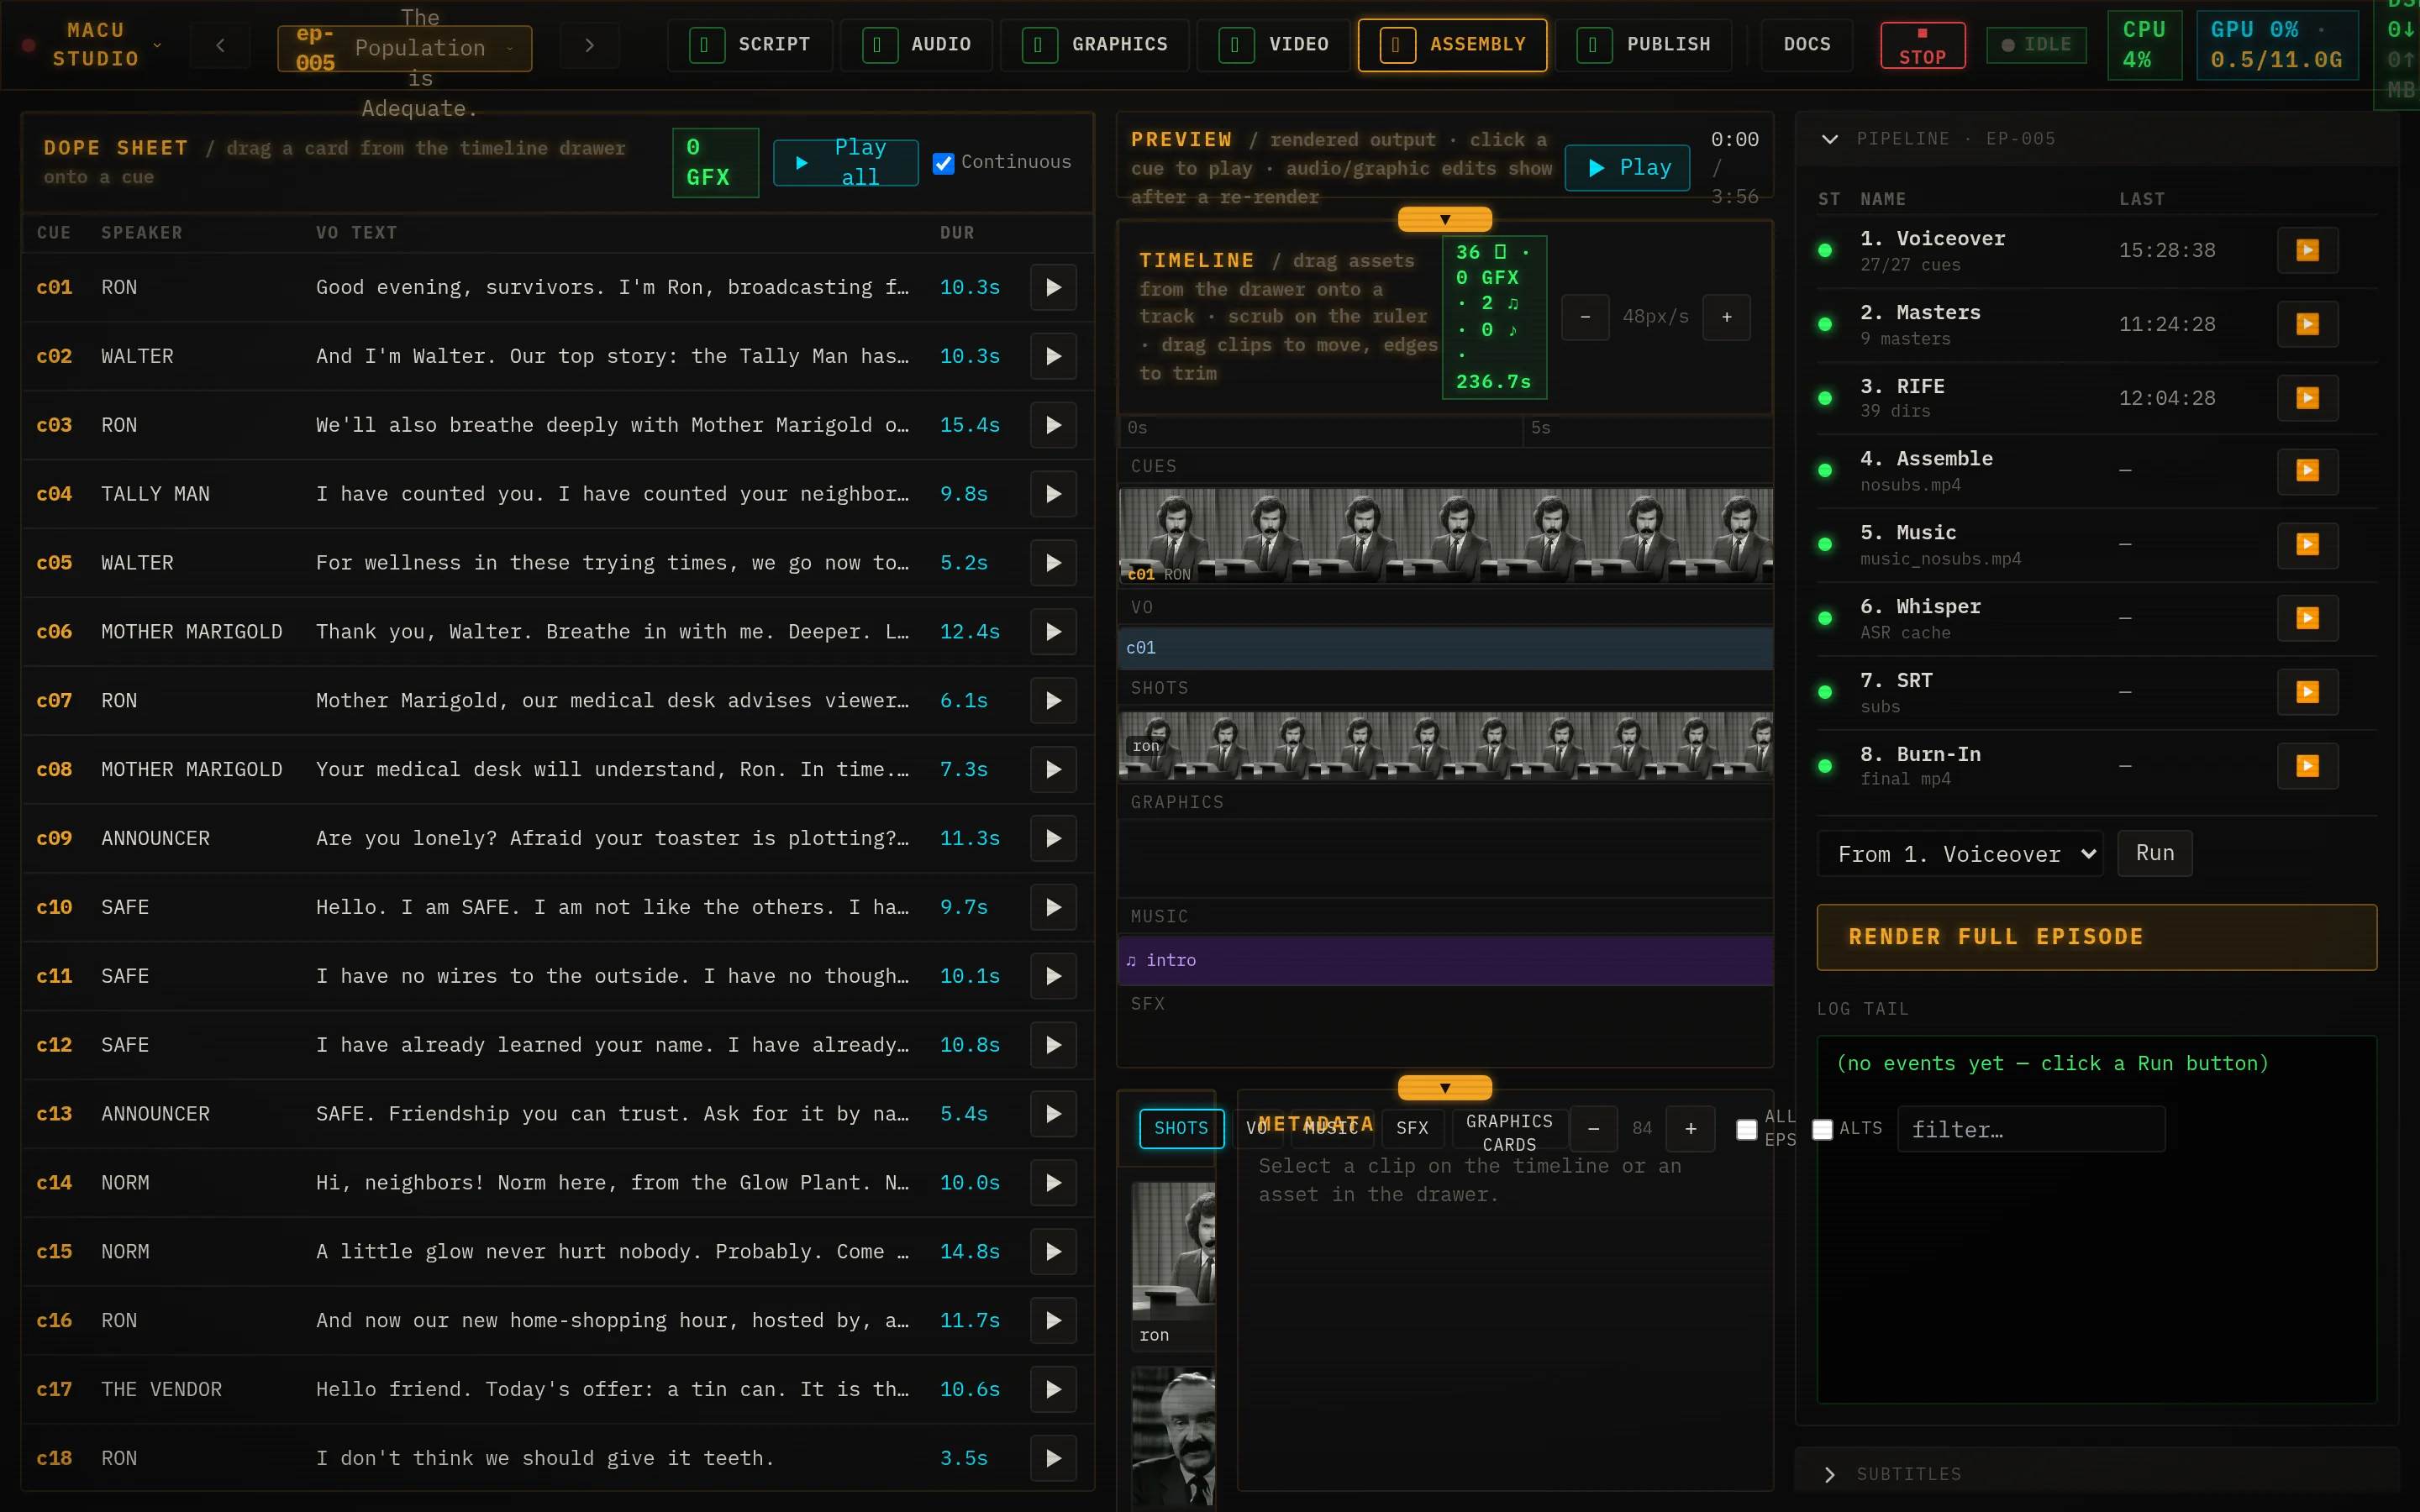Zoom out the timeline scale
Image resolution: width=2420 pixels, height=1512 pixels.
click(1585, 318)
